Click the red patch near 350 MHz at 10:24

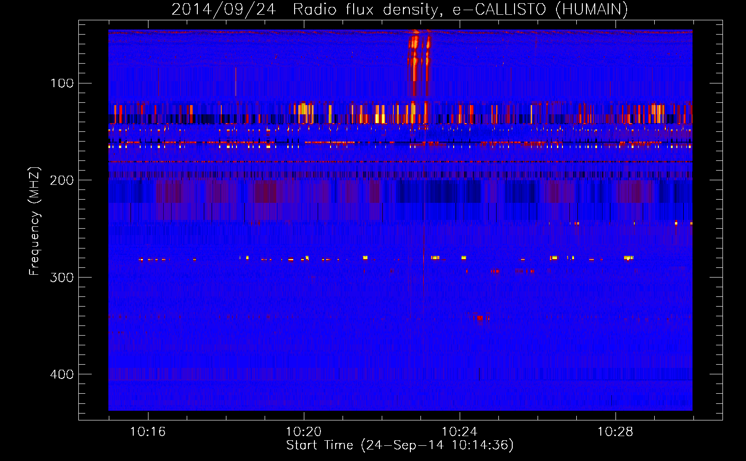click(x=480, y=318)
